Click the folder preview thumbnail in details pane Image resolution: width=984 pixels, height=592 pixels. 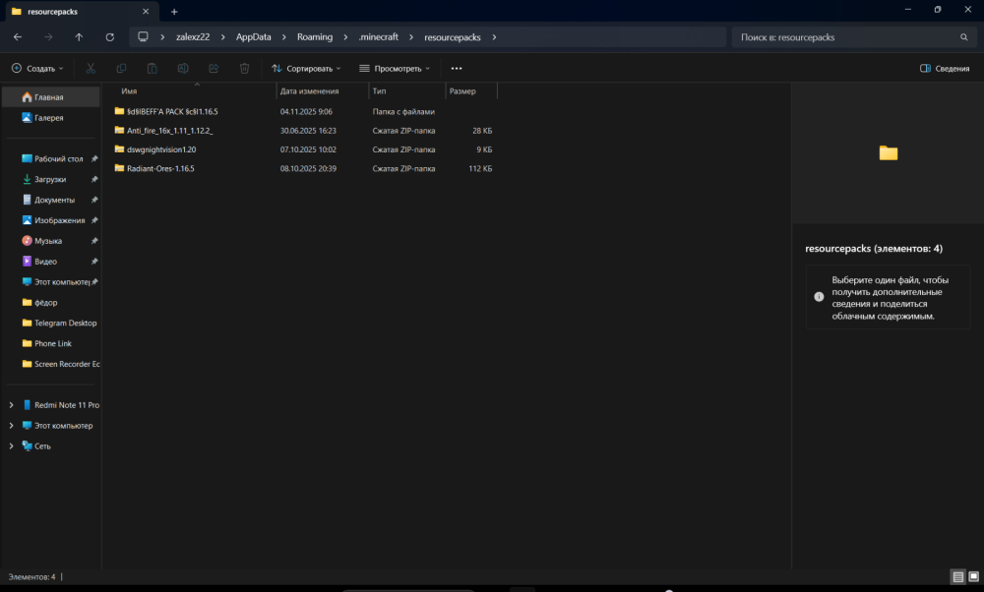tap(888, 153)
